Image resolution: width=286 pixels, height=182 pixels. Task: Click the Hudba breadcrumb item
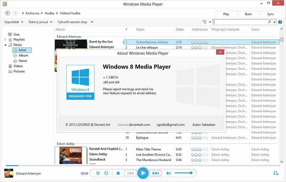click(49, 13)
